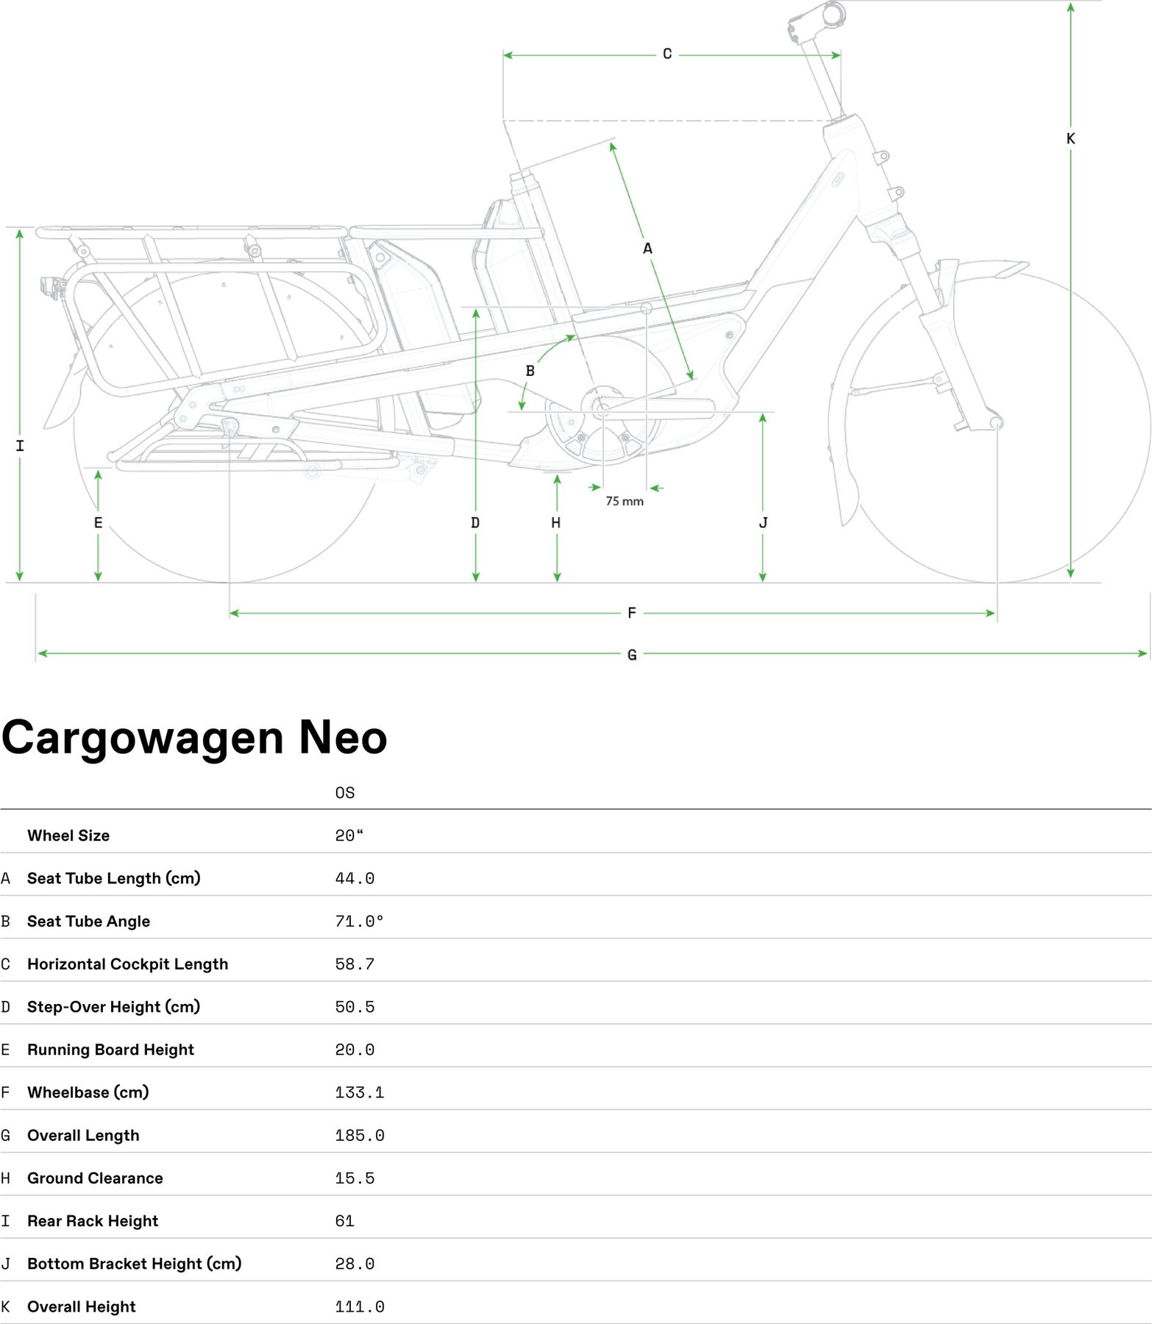
Task: Click the OS size column header
Action: (x=345, y=793)
